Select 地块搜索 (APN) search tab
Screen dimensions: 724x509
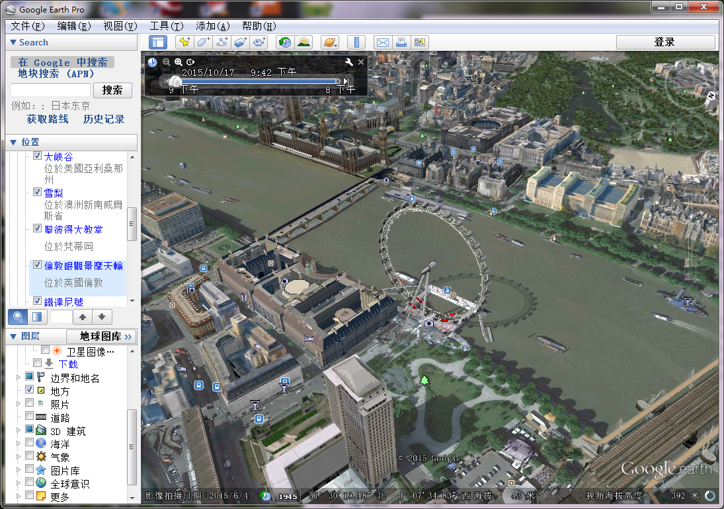pyautogui.click(x=56, y=74)
